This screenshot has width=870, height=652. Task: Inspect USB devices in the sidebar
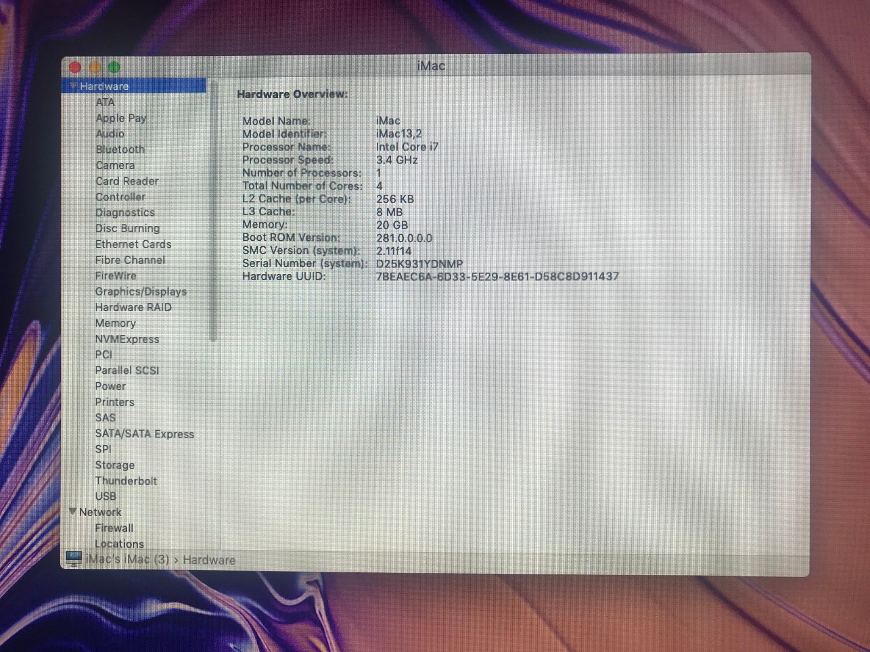tap(106, 496)
